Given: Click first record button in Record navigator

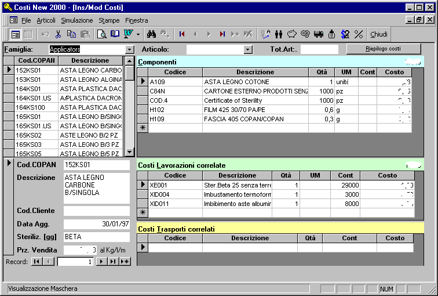Looking at the screenshot, I should click(36, 262).
